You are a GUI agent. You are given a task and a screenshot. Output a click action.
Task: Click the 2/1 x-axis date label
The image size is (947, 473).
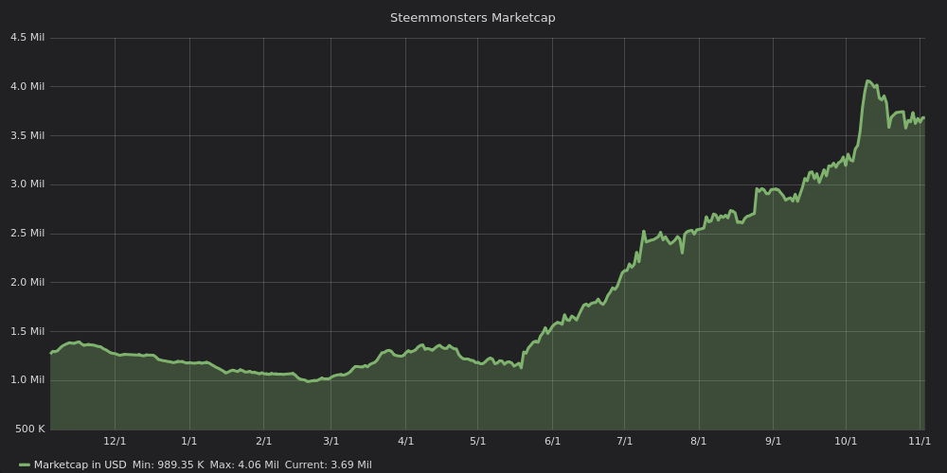click(x=263, y=441)
